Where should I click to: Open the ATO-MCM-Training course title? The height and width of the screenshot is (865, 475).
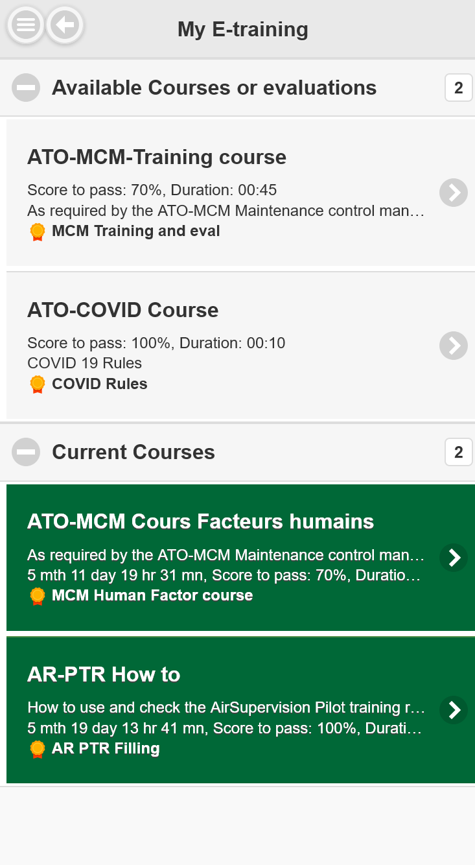click(157, 157)
